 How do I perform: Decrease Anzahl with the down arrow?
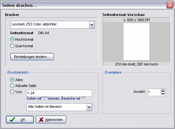point(163,93)
